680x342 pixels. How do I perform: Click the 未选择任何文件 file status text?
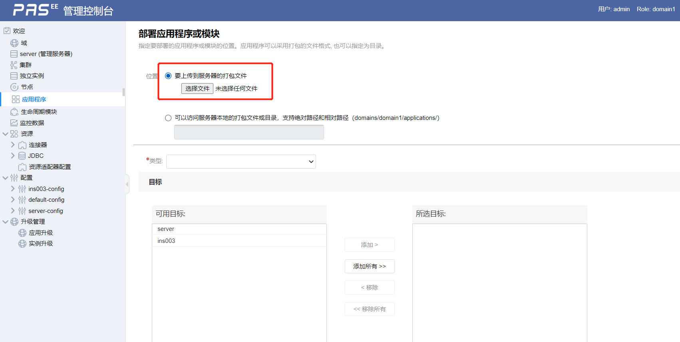pyautogui.click(x=237, y=89)
